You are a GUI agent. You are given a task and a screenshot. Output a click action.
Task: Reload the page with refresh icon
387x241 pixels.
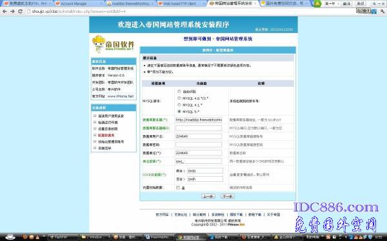click(20, 12)
